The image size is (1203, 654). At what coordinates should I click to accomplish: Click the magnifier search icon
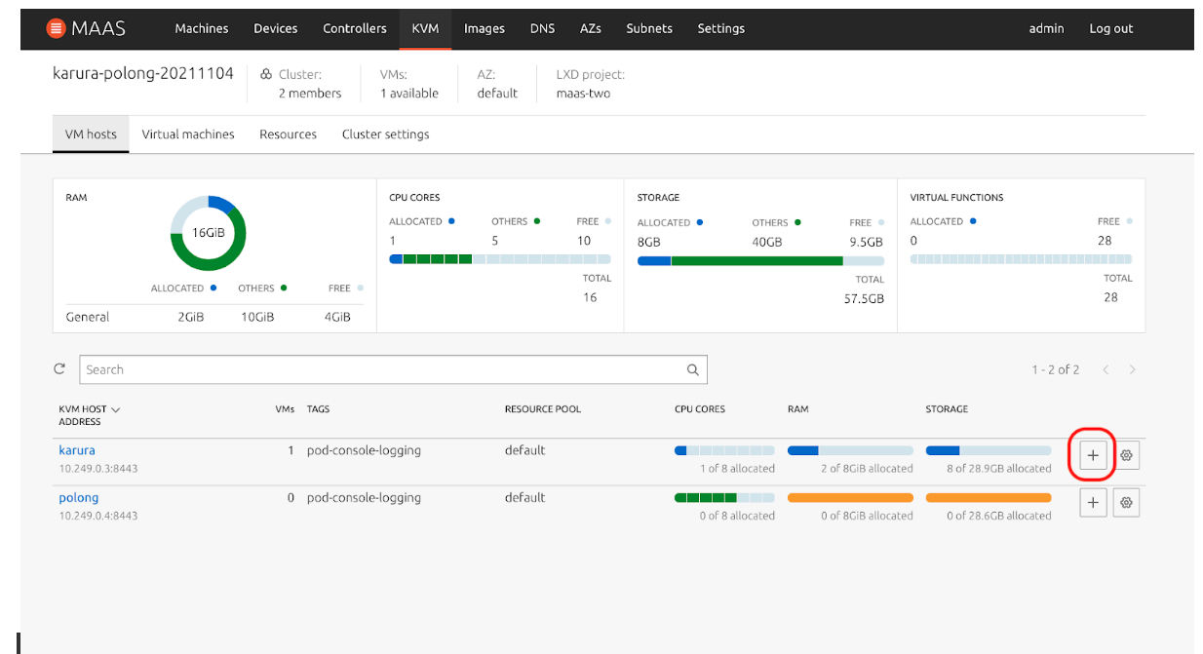[x=692, y=370]
